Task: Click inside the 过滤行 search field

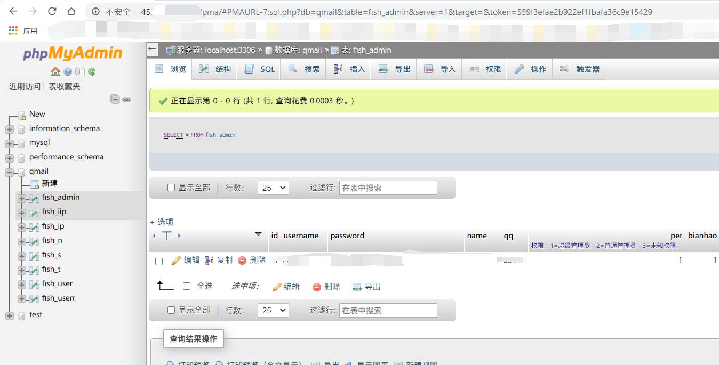Action: tap(388, 187)
